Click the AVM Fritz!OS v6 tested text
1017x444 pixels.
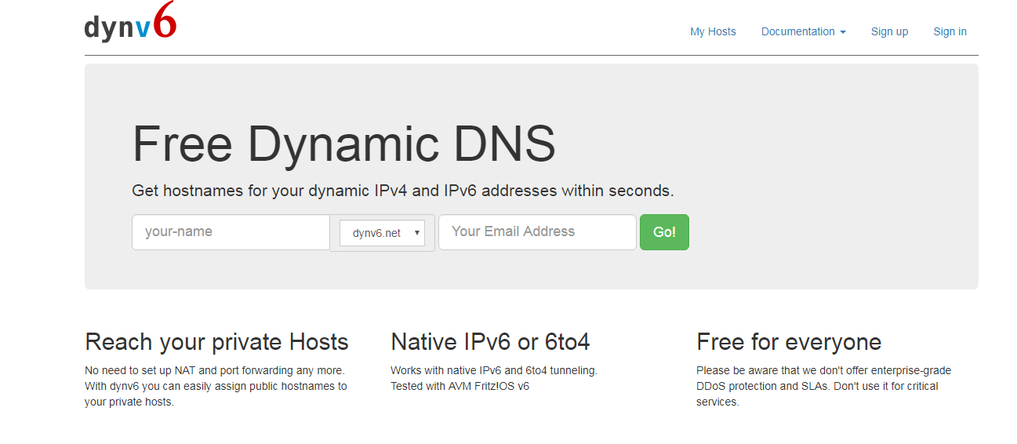tap(459, 386)
